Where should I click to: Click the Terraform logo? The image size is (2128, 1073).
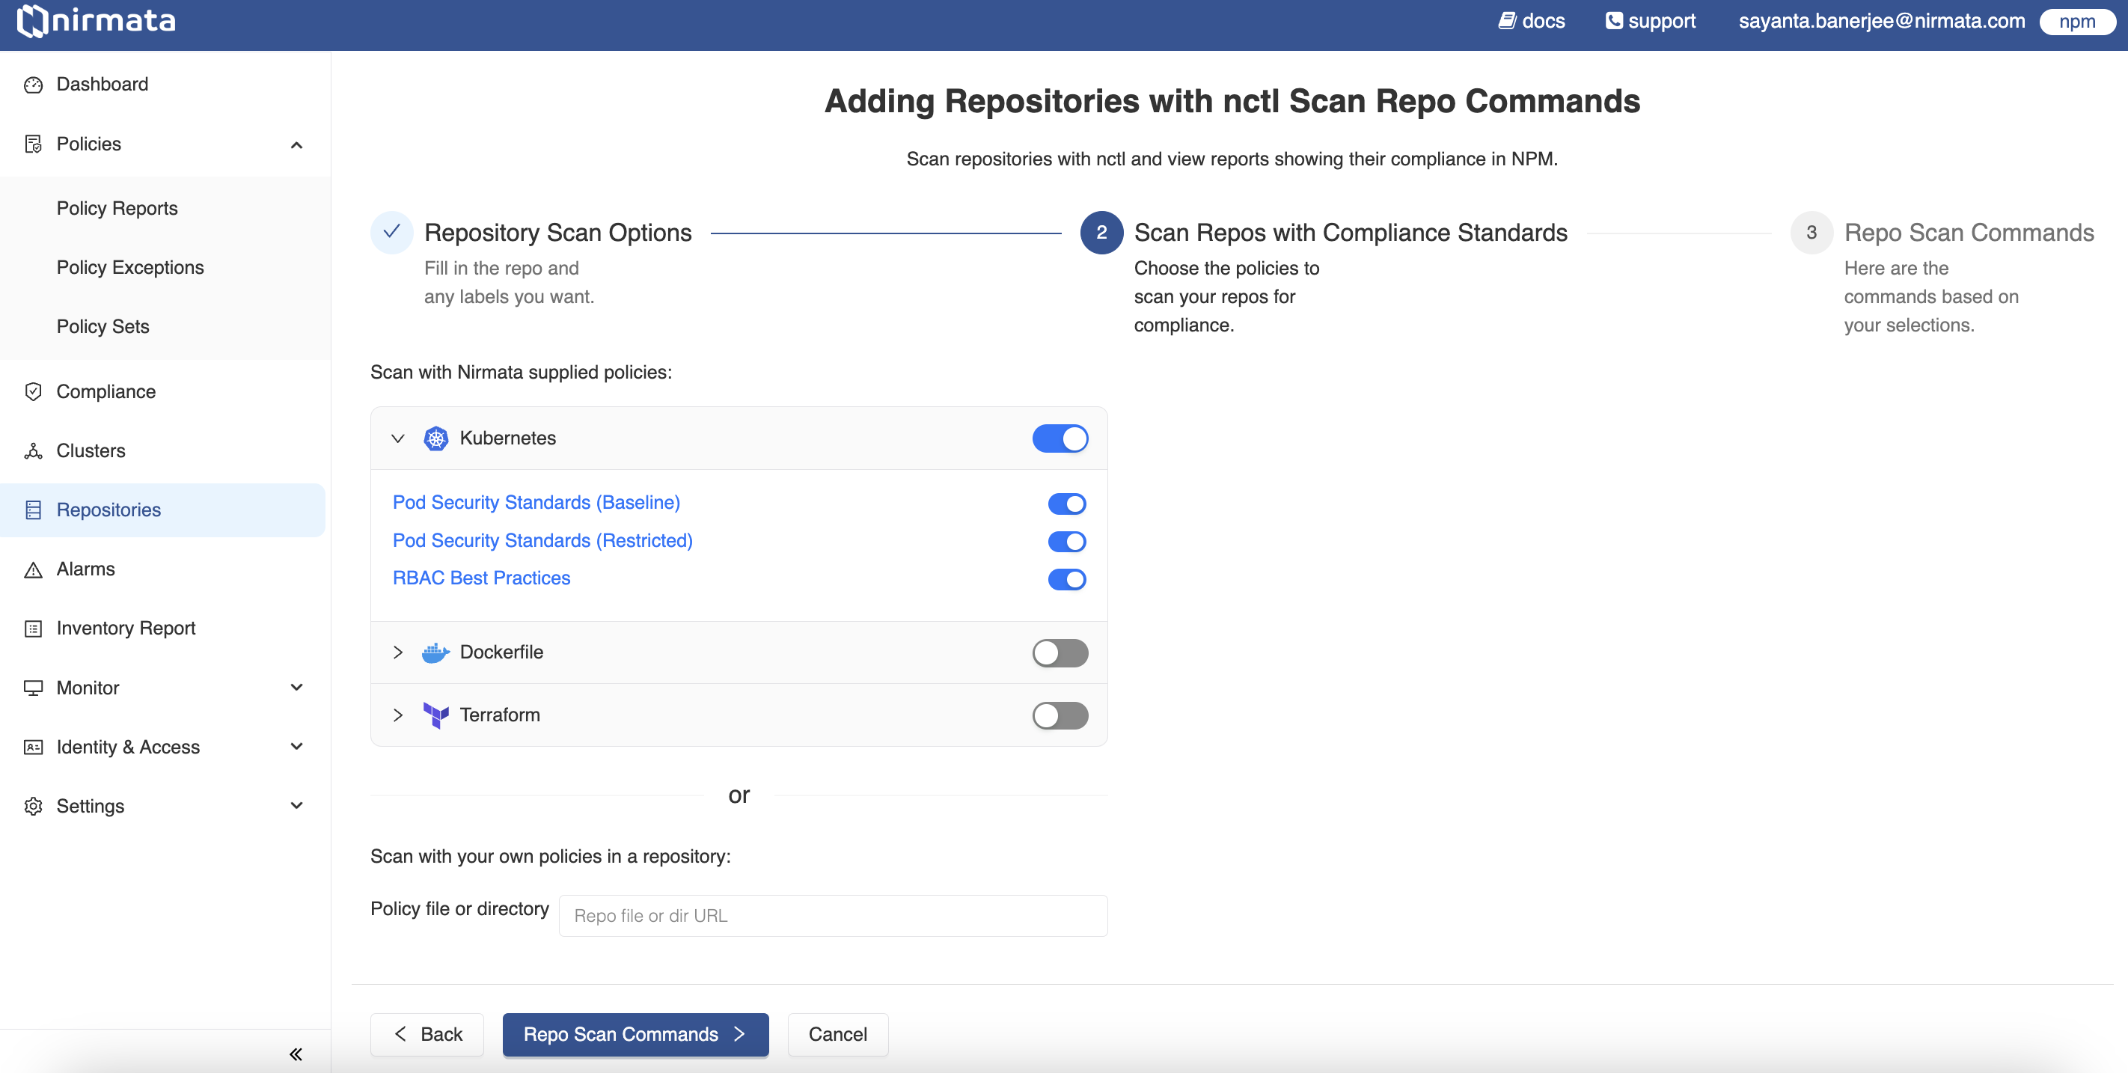(435, 715)
